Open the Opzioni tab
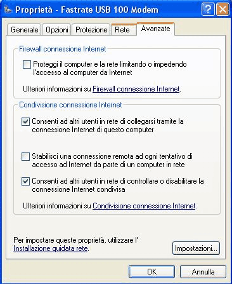 (57, 30)
